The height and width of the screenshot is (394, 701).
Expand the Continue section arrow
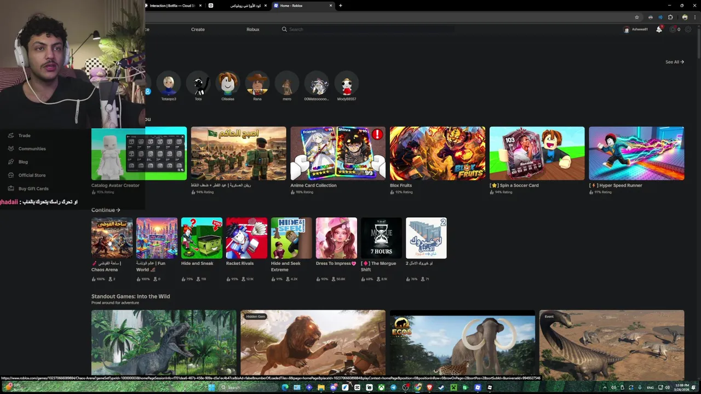pyautogui.click(x=118, y=210)
